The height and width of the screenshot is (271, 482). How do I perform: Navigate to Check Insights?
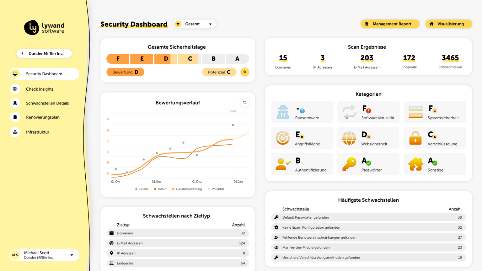[40, 89]
